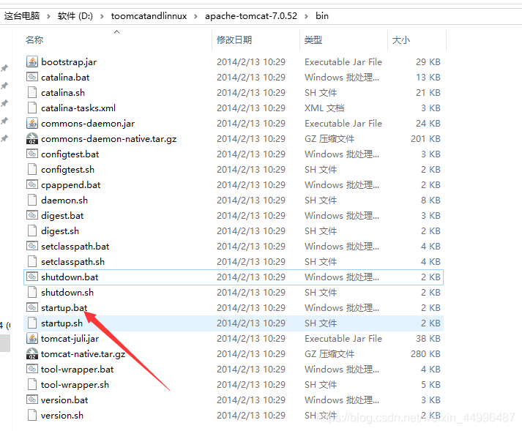Click the 201 KB size value
Viewport: 522px width, 431px height.
(x=425, y=139)
